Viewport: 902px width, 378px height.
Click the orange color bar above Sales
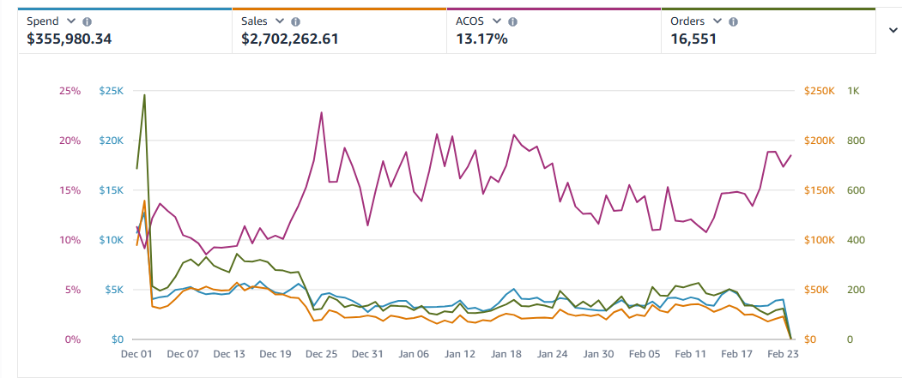pos(339,9)
